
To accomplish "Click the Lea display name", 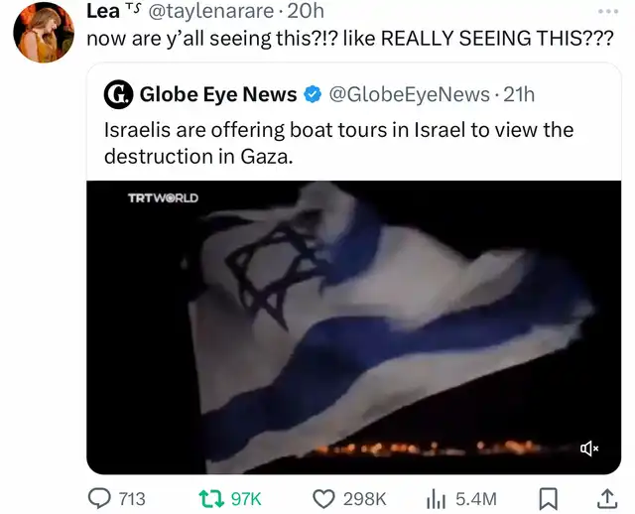I will (103, 11).
